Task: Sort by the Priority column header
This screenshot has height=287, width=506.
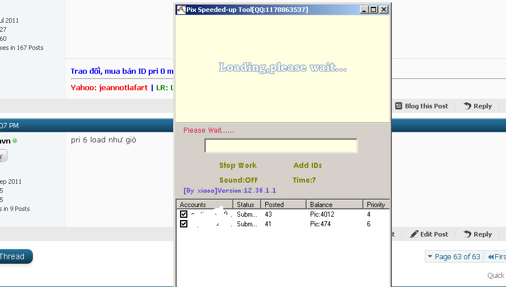Action: click(377, 204)
